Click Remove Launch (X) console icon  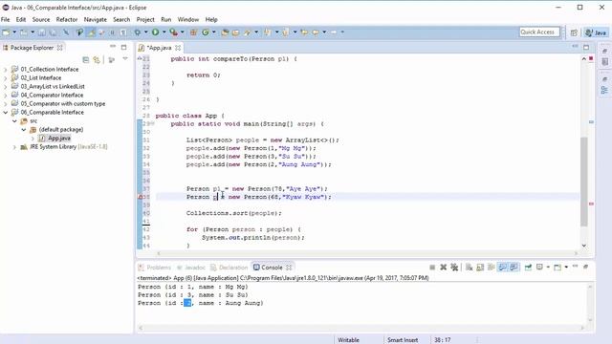[444, 268]
